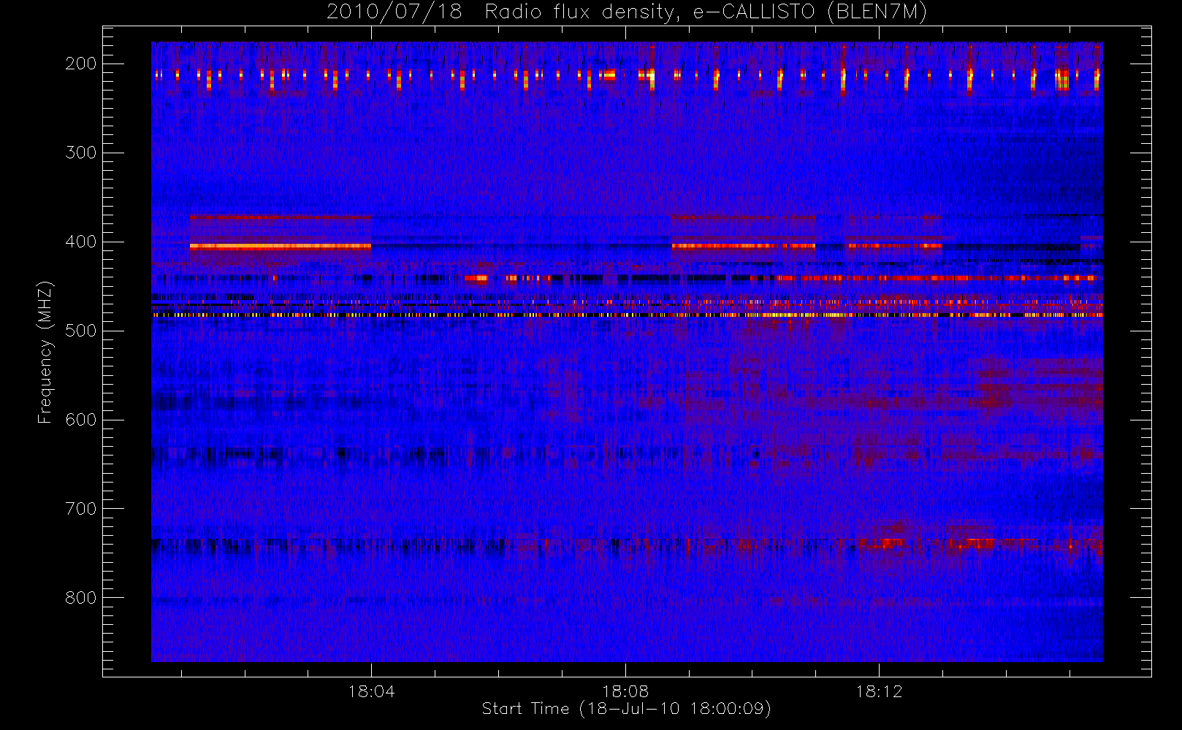
Task: Click the 'Frequency (MHZ)' axis label
Action: [45, 352]
